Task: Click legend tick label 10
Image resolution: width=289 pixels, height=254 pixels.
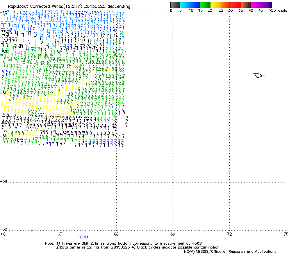Action: point(191,11)
